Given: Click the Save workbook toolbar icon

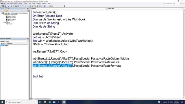Looking at the screenshot, I should click(8, 6).
